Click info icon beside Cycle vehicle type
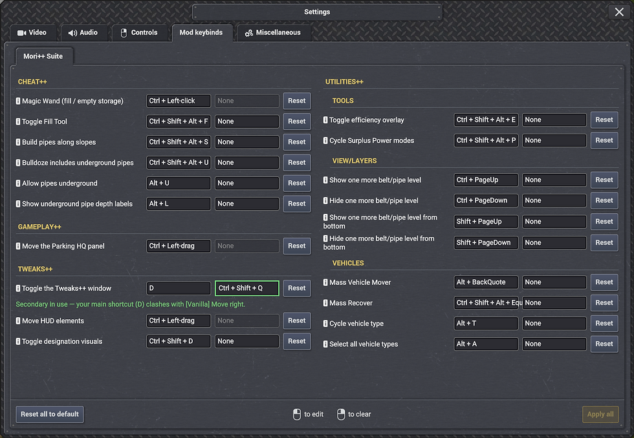This screenshot has height=438, width=634. click(x=325, y=324)
